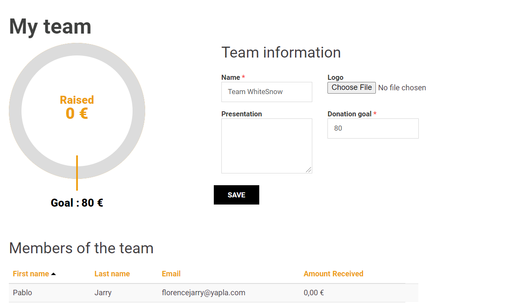This screenshot has width=508, height=307.
Task: Click the Donation goal input field
Action: pyautogui.click(x=372, y=129)
